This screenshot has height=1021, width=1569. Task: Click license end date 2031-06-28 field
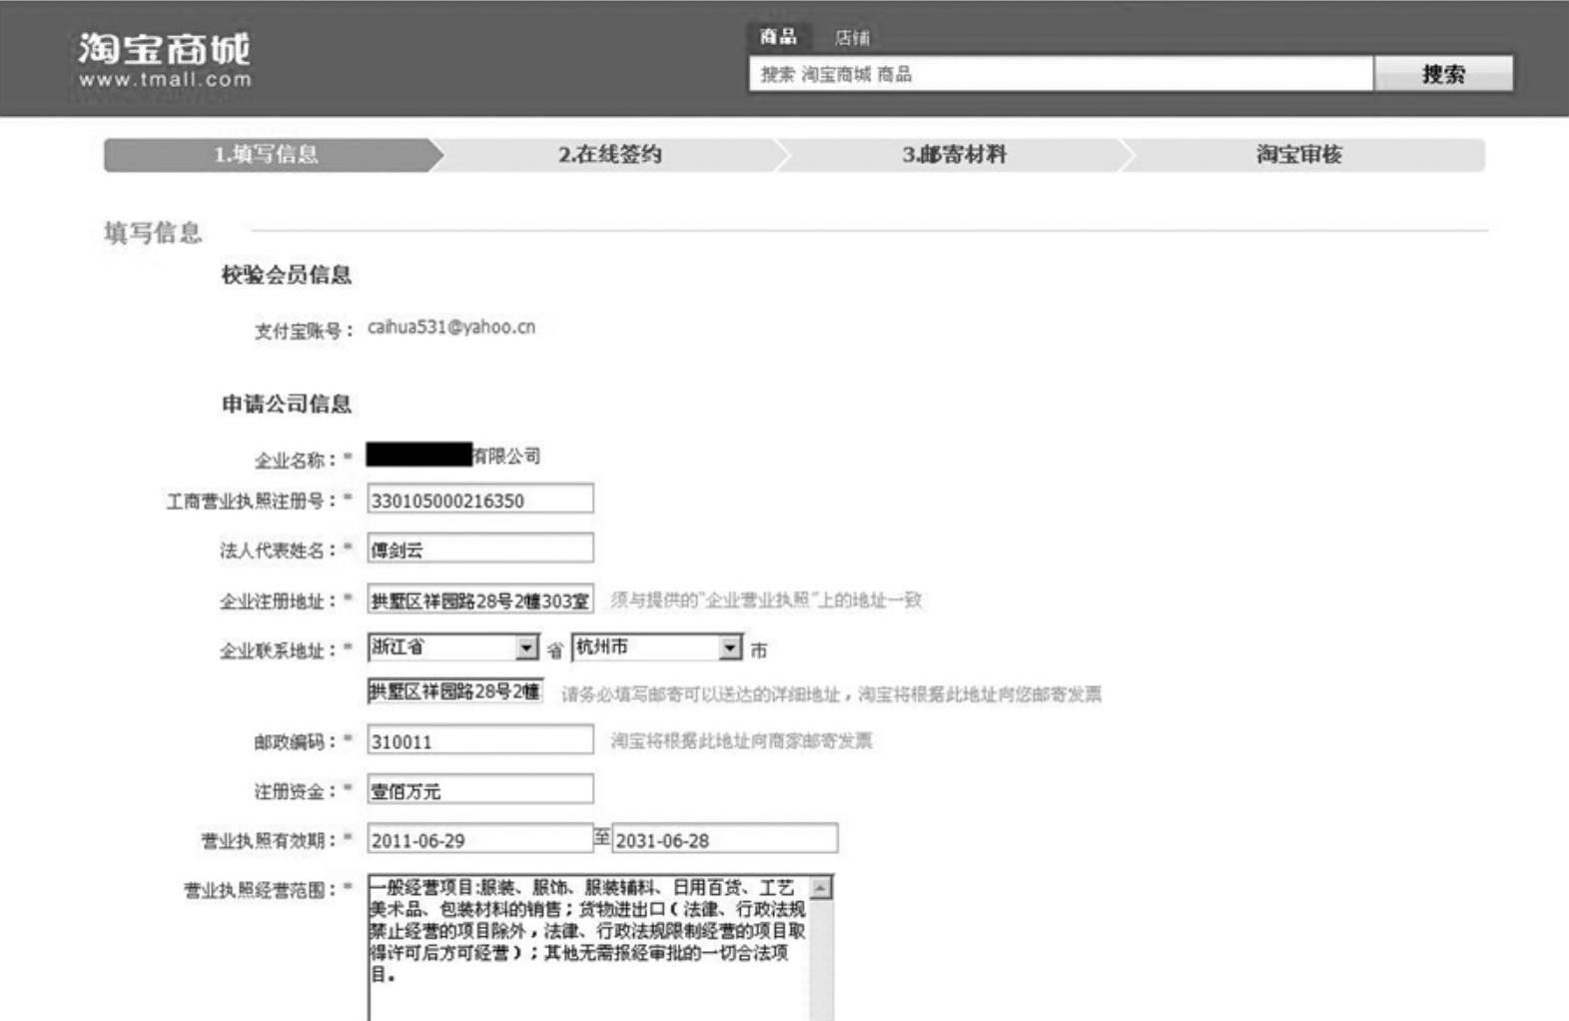(725, 839)
